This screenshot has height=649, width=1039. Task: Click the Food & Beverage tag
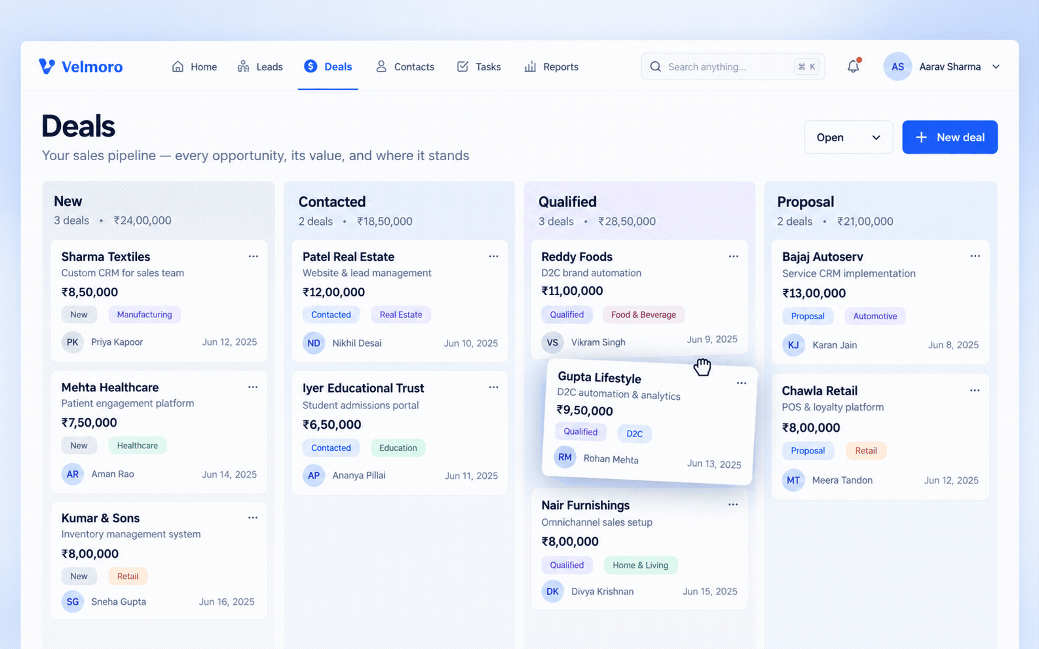(643, 315)
